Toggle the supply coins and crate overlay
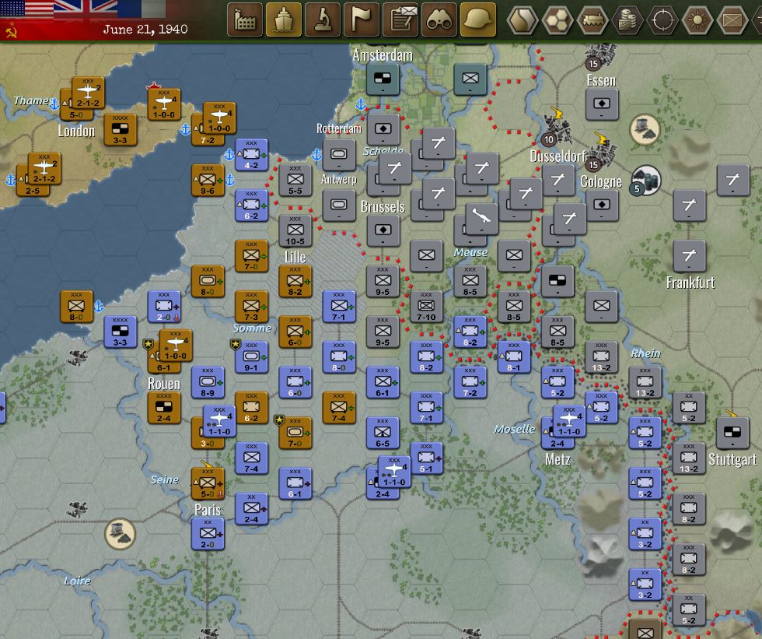Screen dimensions: 762x639 627,20
